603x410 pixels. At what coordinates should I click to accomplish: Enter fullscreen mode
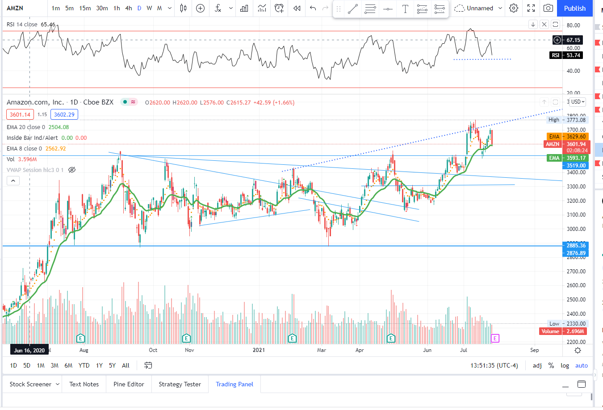[531, 8]
